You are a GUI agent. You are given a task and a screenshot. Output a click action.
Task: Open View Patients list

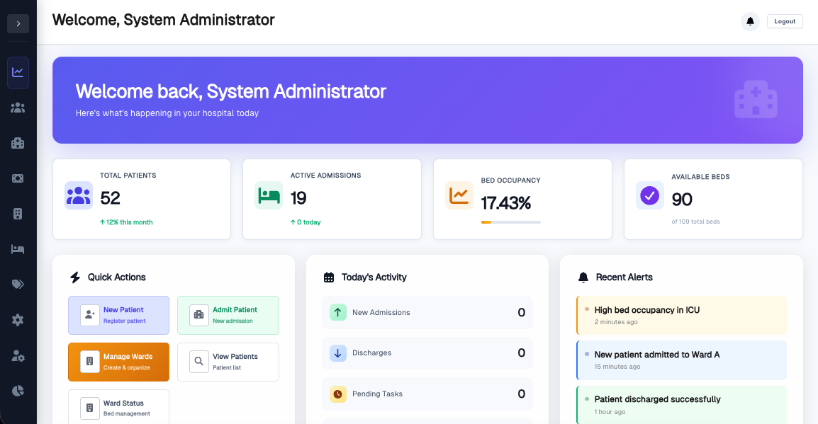pos(228,362)
